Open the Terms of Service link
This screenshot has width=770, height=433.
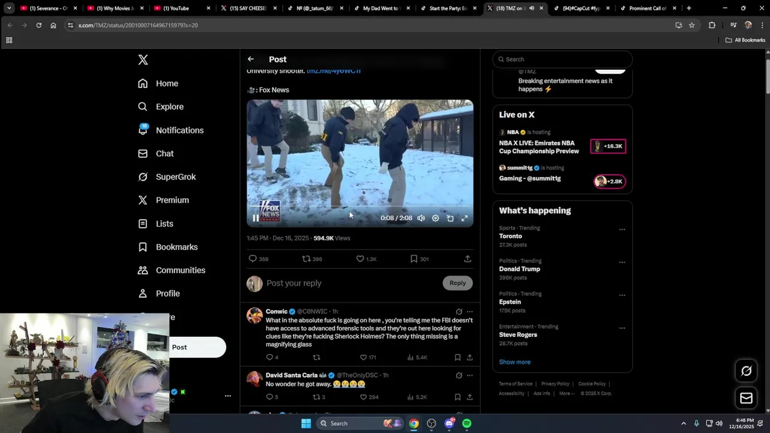(x=516, y=384)
